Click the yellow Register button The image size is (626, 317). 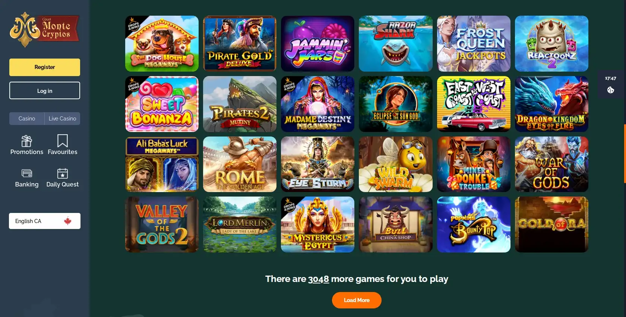click(45, 67)
